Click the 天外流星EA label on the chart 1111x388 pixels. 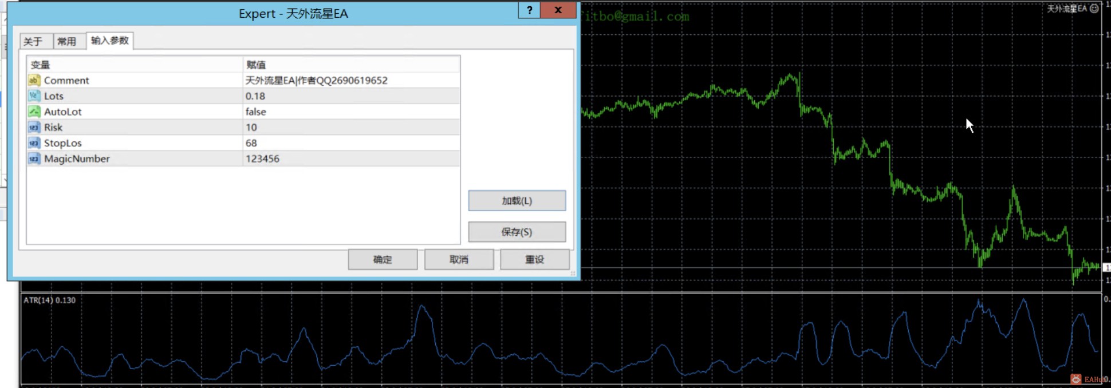coord(1067,9)
